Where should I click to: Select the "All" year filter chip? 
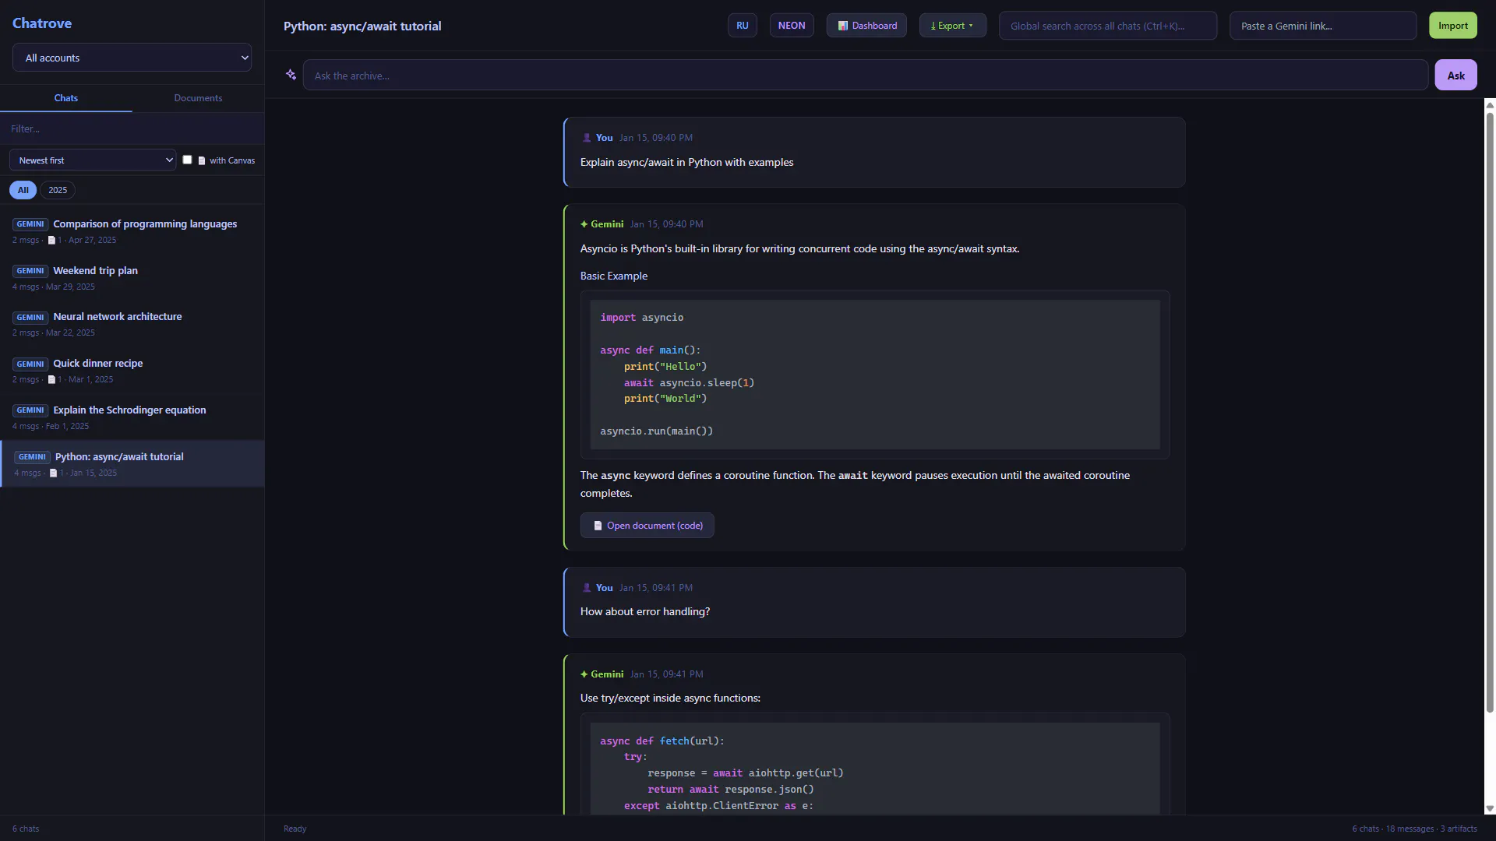[x=23, y=190]
